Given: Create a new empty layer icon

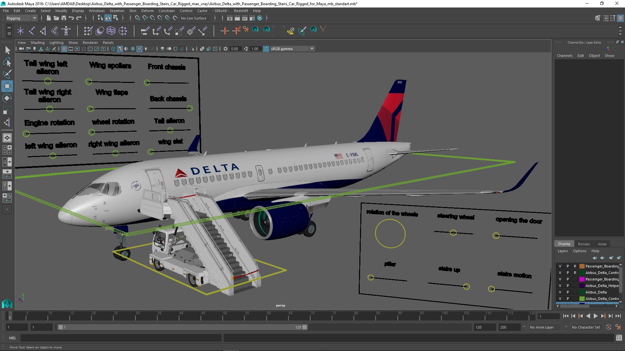Looking at the screenshot, I should 611,258.
